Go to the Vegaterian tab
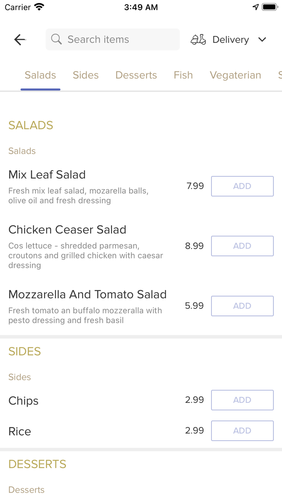The height and width of the screenshot is (502, 282). (235, 75)
